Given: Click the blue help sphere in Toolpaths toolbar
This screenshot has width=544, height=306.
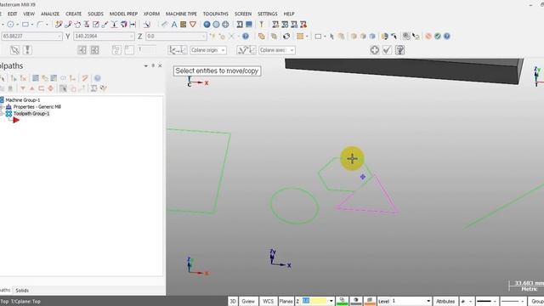Looking at the screenshot, I should (x=98, y=78).
